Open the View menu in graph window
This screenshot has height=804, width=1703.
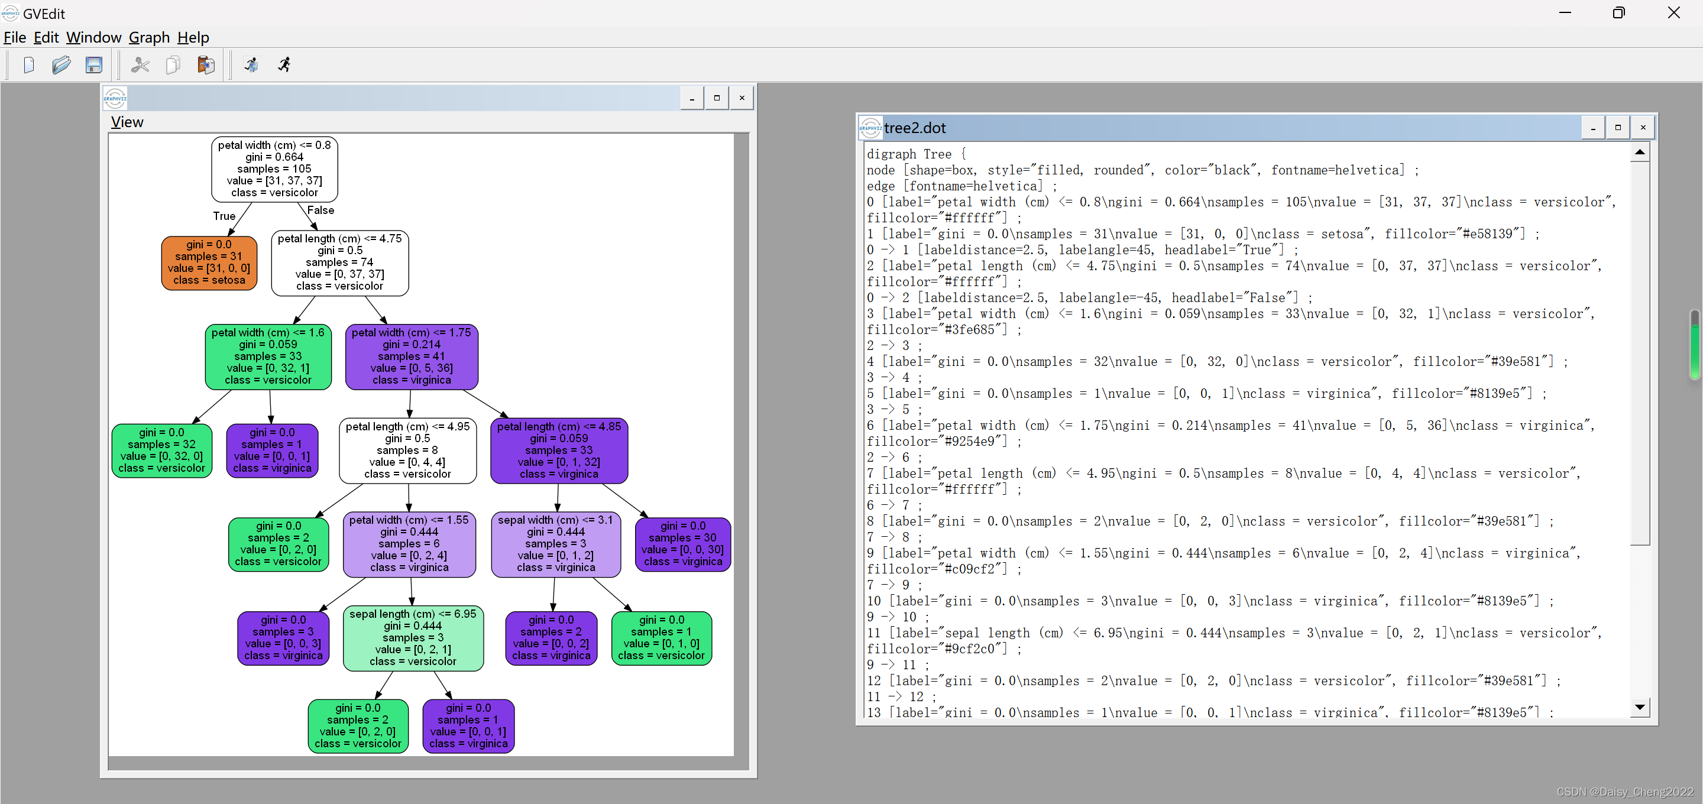pyautogui.click(x=127, y=122)
